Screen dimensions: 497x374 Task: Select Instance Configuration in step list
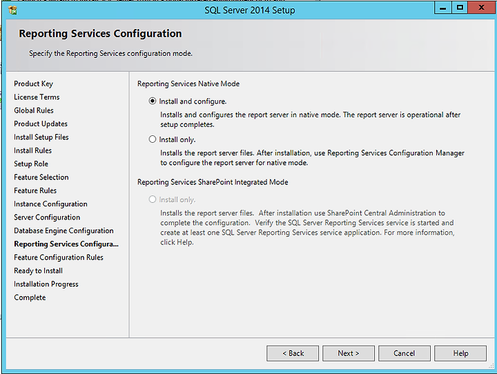click(50, 204)
